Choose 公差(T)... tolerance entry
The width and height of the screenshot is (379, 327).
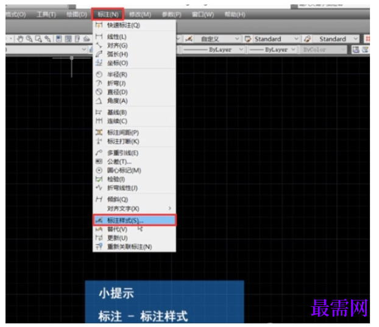[135, 161]
